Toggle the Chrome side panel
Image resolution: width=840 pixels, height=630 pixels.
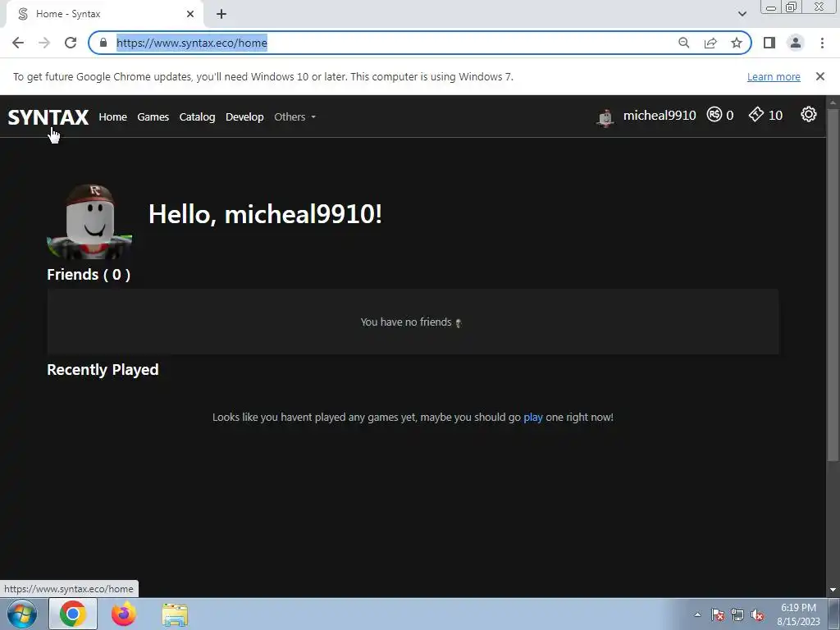pyautogui.click(x=769, y=43)
